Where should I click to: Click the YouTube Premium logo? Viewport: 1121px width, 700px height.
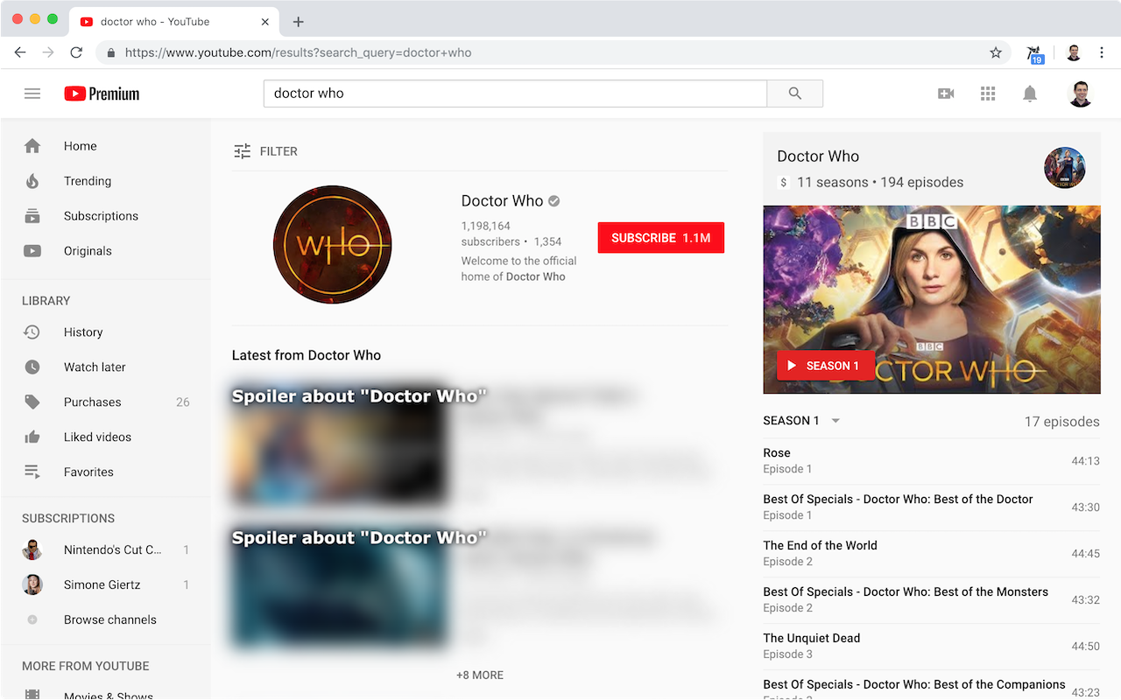102,94
